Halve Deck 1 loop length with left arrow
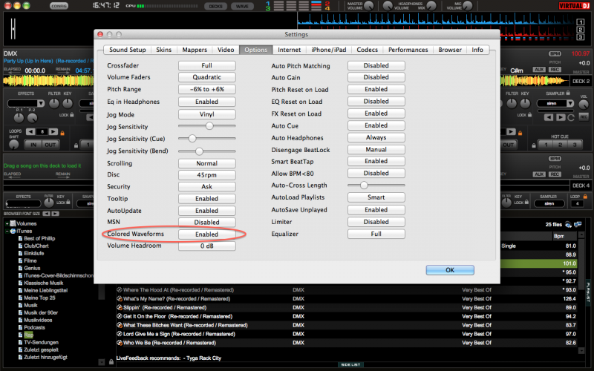 [x=30, y=132]
